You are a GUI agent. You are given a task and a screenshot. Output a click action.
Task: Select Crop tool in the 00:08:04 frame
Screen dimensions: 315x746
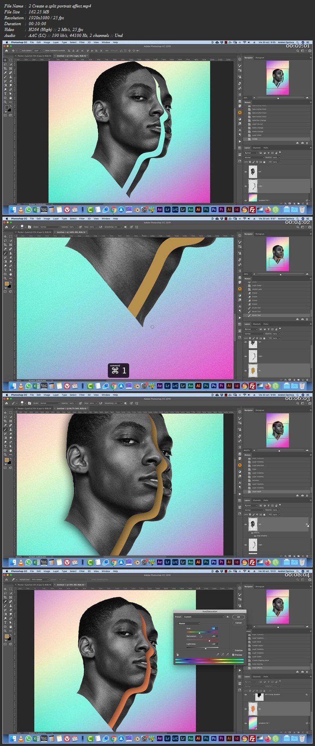pos(5,597)
